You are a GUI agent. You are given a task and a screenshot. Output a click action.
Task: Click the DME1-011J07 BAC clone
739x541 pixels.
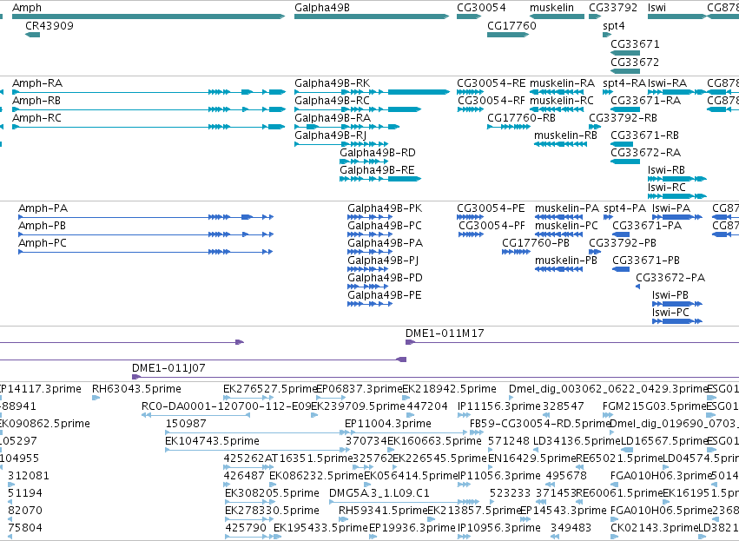click(435, 378)
